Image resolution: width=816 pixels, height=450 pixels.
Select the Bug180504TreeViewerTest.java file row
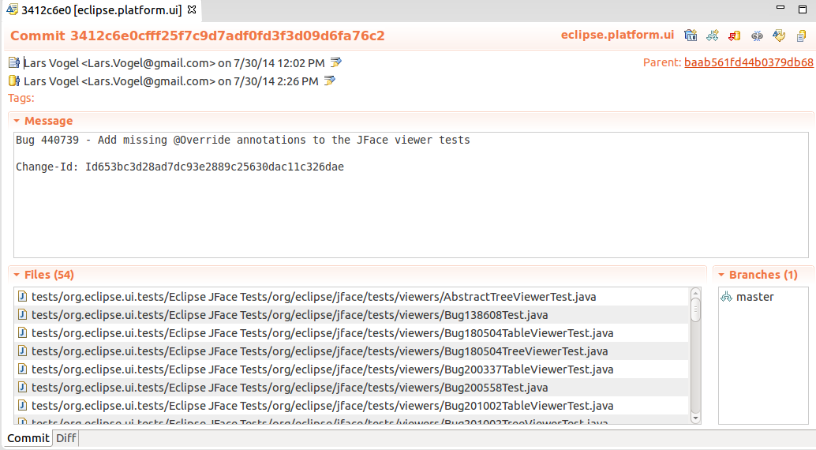tap(351, 351)
